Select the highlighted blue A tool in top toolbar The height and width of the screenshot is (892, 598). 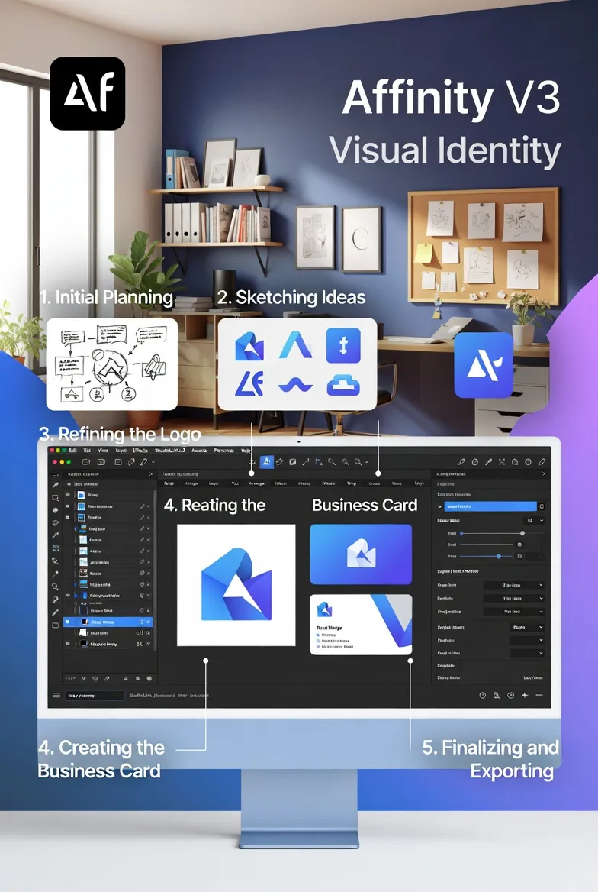click(x=267, y=462)
